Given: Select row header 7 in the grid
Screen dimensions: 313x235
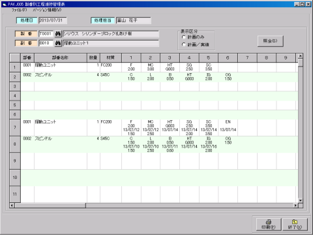Looking at the screenshot, I should [x=15, y=127].
